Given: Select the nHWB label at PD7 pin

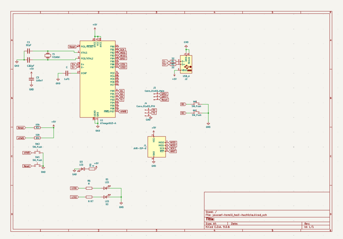Looking at the screenshot, I should point(123,112).
